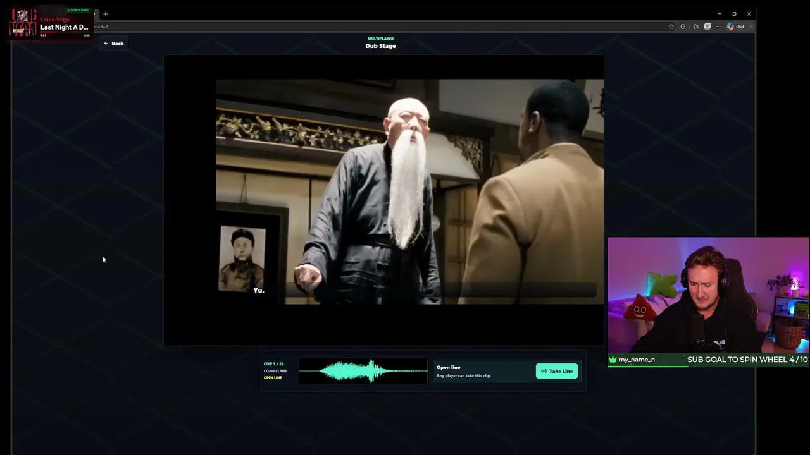The width and height of the screenshot is (810, 455).
Task: Open the Copilot Chat button
Action: [x=736, y=27]
